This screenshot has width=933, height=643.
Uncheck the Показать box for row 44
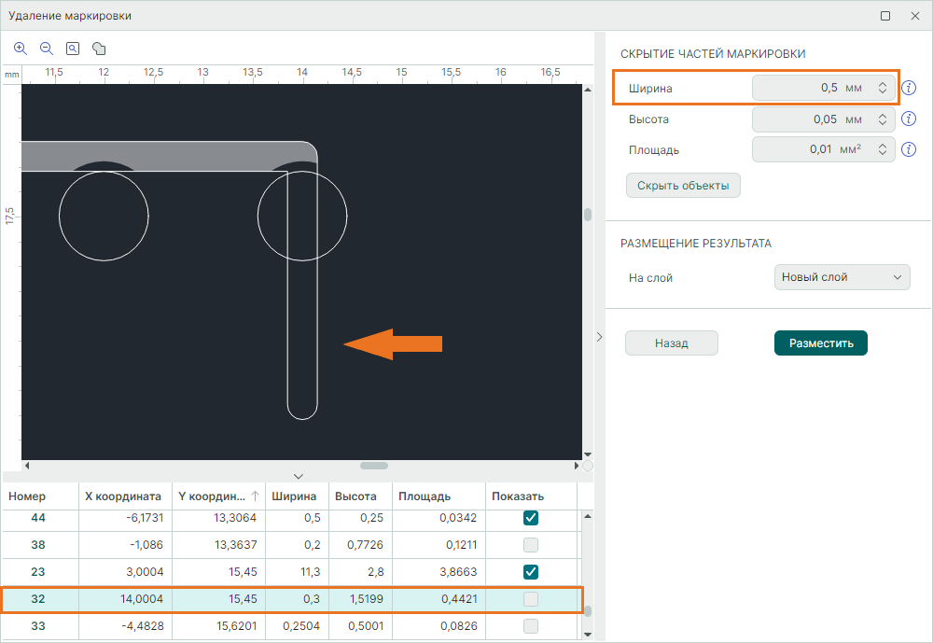531,518
